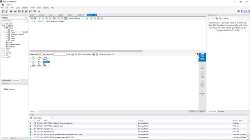Close the active human query tab

coord(95,15)
